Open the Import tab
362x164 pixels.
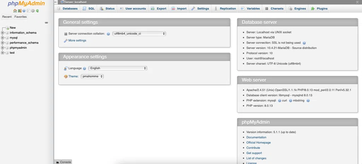coord(179,8)
